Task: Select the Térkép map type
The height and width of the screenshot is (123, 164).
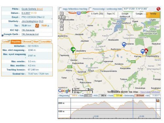Action: coord(153,15)
